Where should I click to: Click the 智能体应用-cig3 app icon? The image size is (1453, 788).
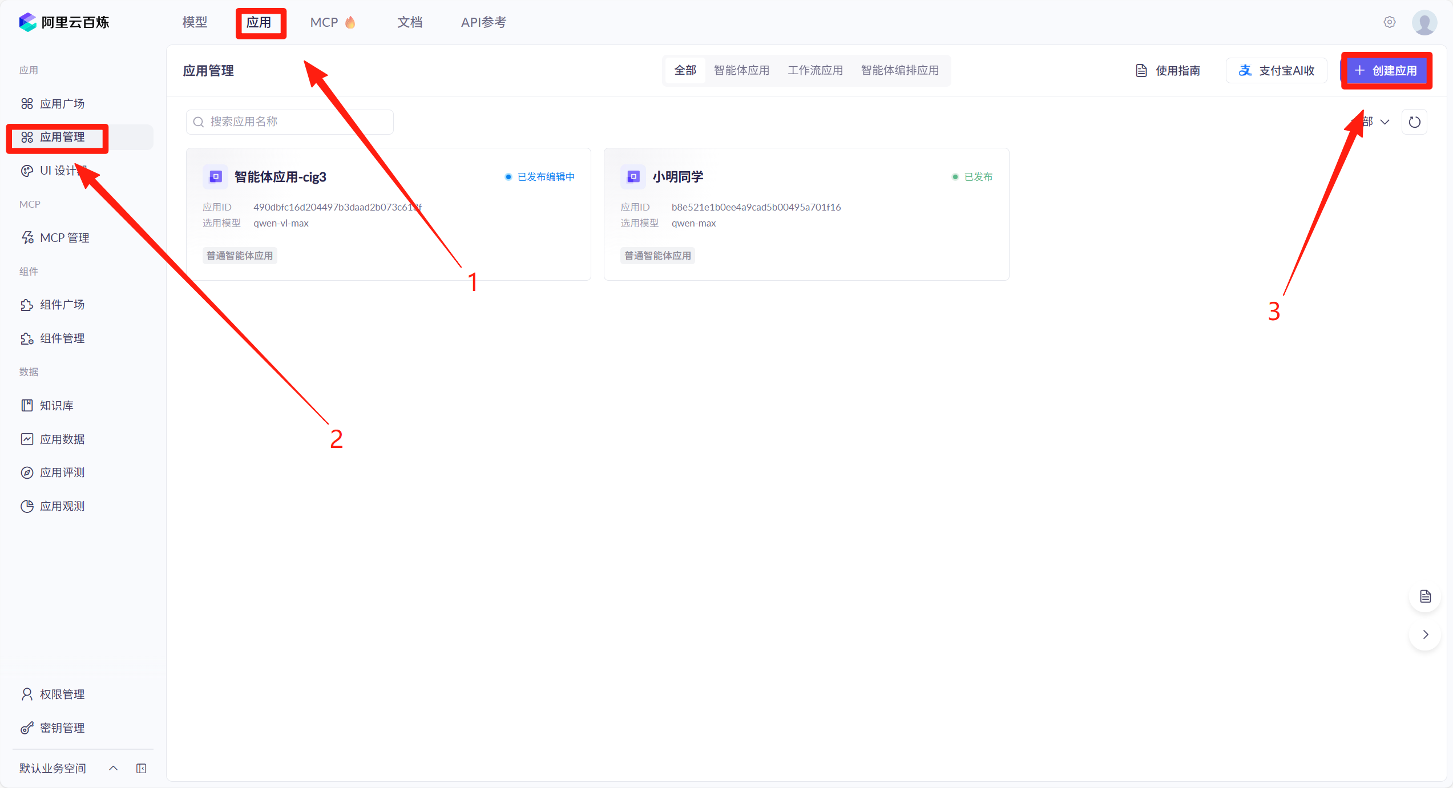point(215,177)
